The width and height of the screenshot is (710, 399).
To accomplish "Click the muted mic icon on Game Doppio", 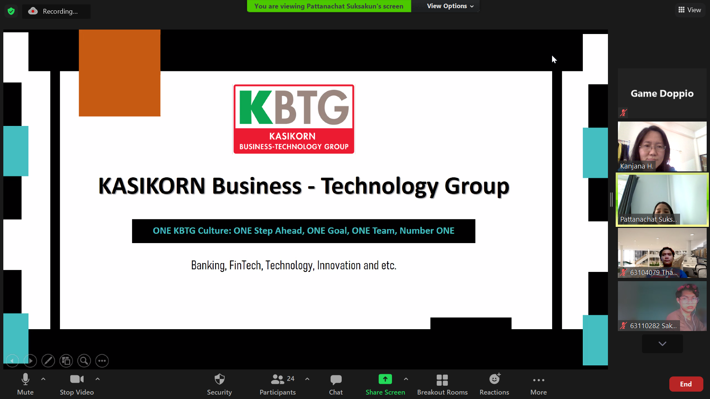I will point(623,113).
